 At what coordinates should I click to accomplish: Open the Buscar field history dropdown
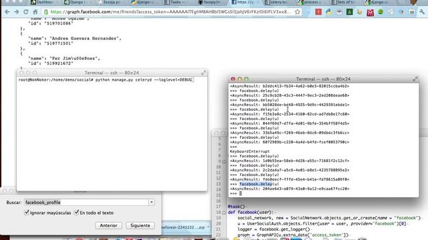[x=152, y=202]
